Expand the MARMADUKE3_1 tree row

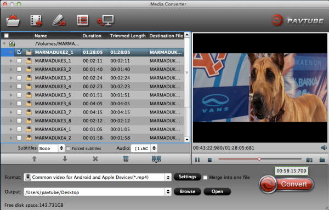[x=11, y=61]
